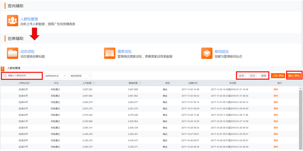Image resolution: width=303 pixels, height=151 pixels.
Task: Click the table's vertical scrollbar
Action: point(301,117)
